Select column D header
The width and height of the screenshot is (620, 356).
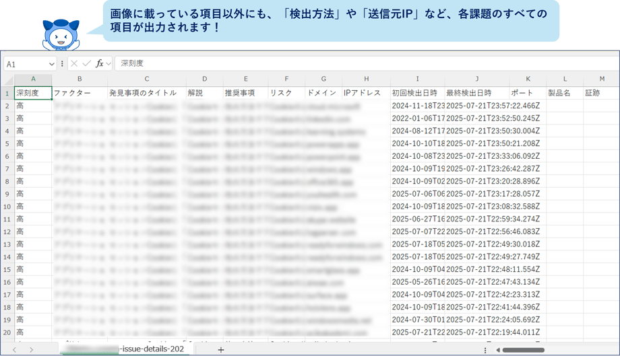(x=204, y=79)
